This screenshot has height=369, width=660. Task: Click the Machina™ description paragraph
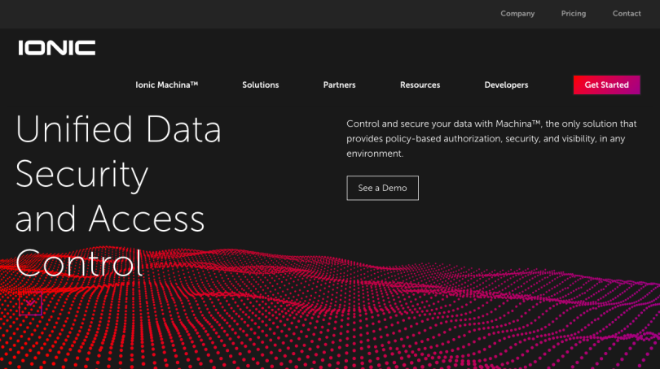[x=491, y=138]
